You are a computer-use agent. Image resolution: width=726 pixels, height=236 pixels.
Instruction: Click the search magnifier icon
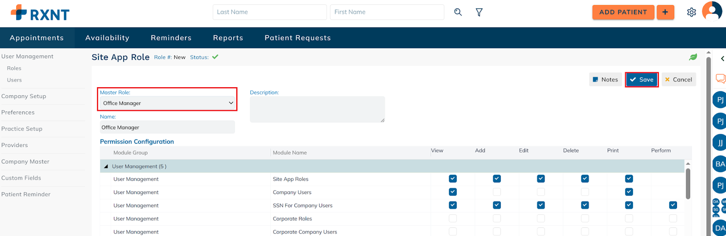tap(458, 12)
